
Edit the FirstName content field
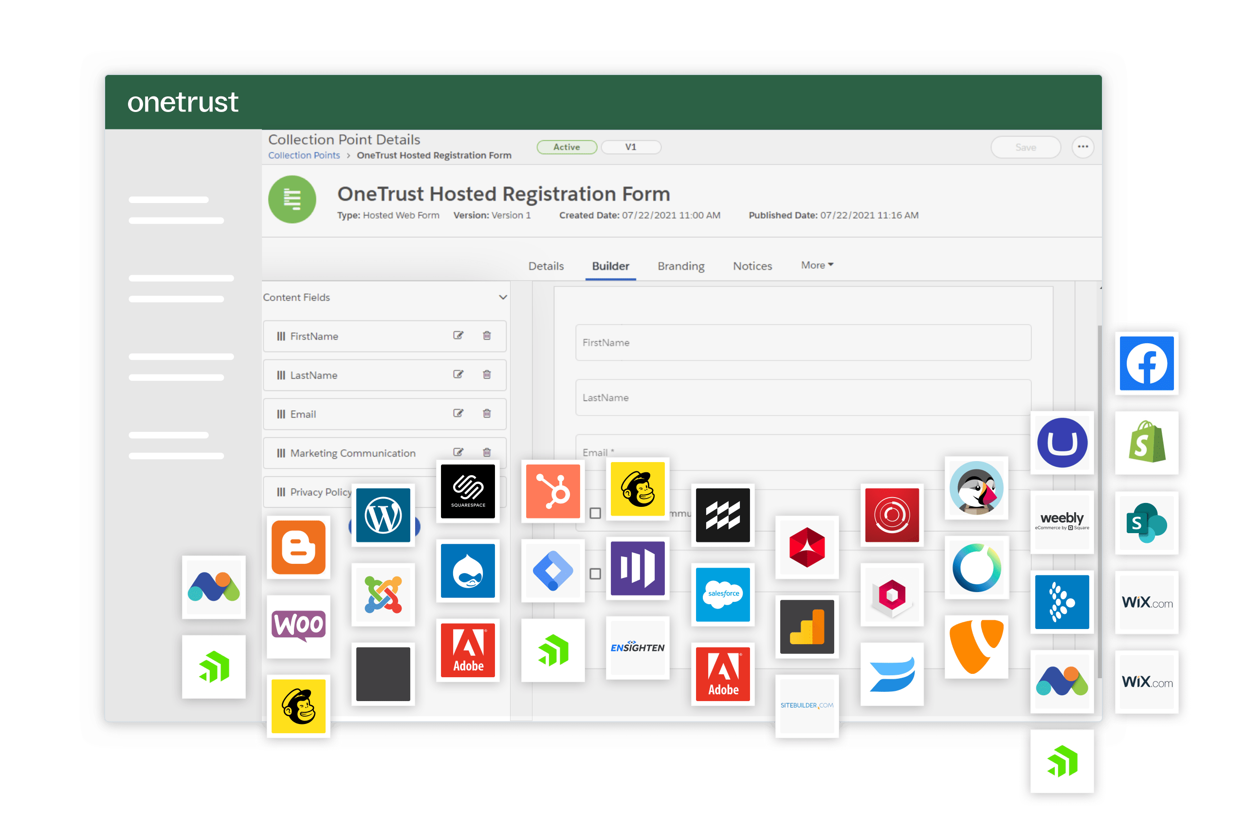pos(458,335)
